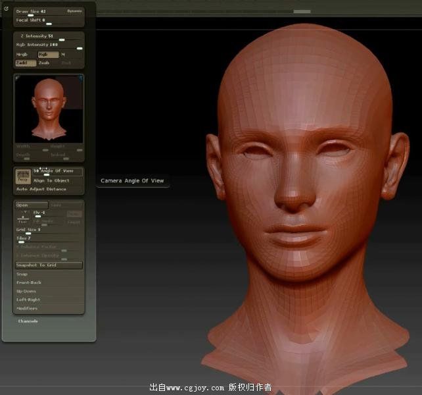
Task: Open the Channels submenu
Action: tap(28, 321)
